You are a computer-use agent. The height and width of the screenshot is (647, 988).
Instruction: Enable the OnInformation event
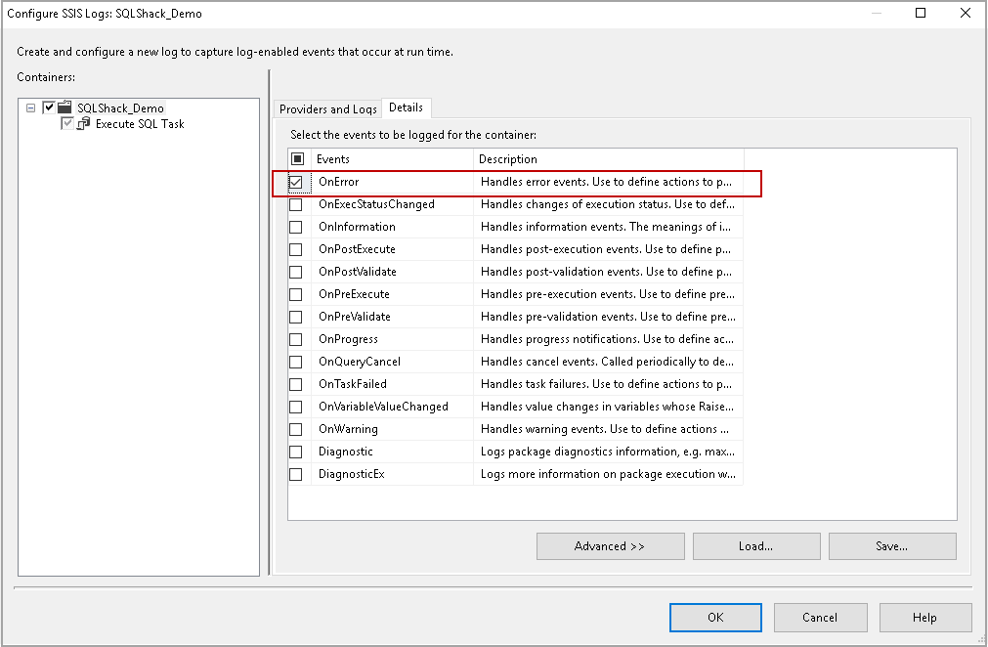(296, 226)
